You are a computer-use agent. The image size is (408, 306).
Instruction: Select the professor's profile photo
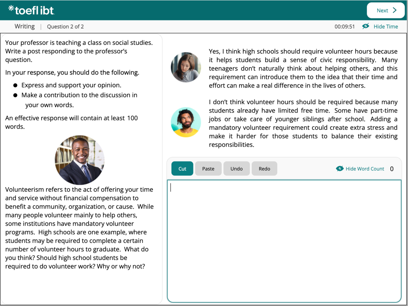pos(79,160)
